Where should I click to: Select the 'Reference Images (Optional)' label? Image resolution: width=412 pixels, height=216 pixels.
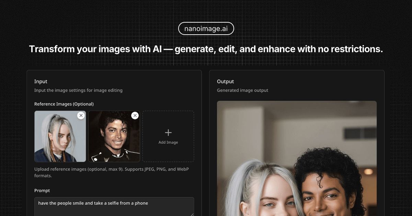[x=64, y=104]
